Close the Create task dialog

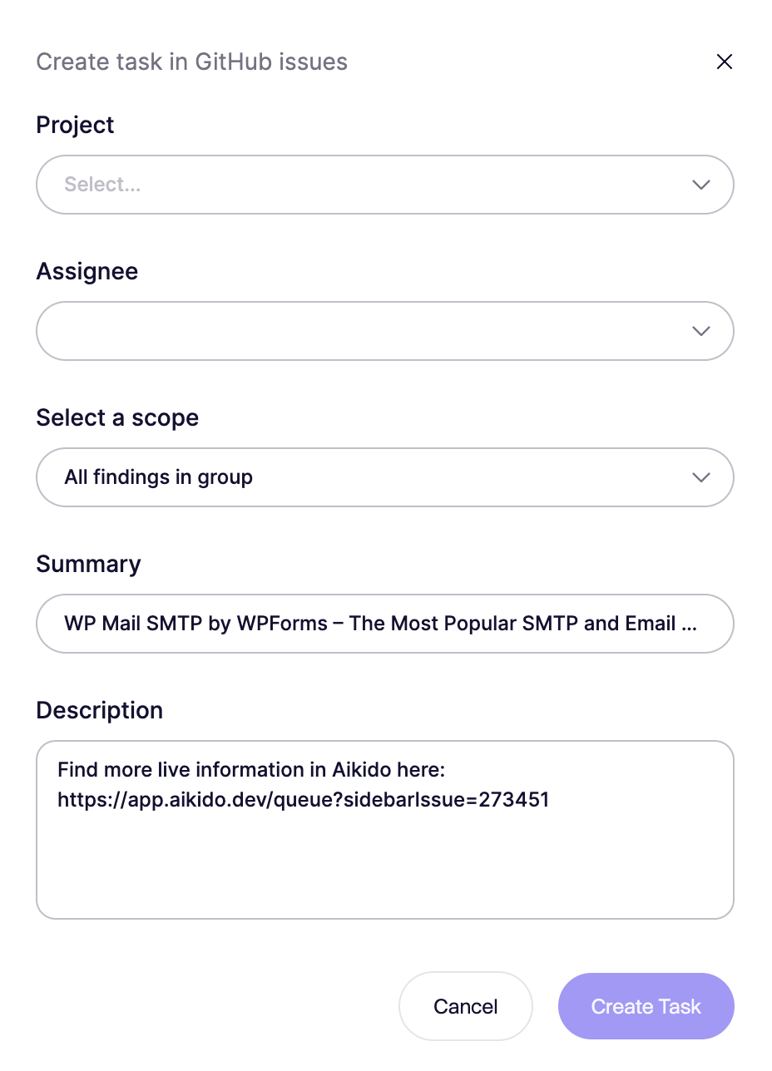725,62
